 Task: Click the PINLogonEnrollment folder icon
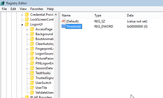(x=32, y=63)
